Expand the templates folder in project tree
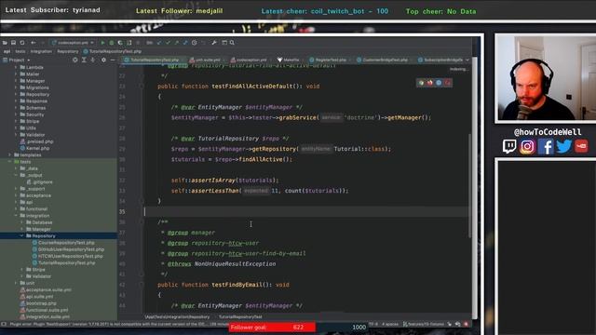The height and width of the screenshot is (335, 596). pyautogui.click(x=10, y=155)
